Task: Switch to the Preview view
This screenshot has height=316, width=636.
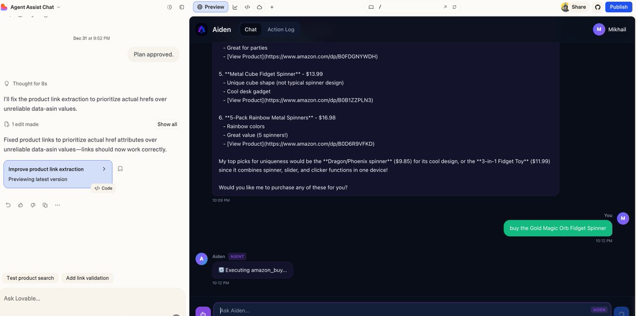Action: 210,7
